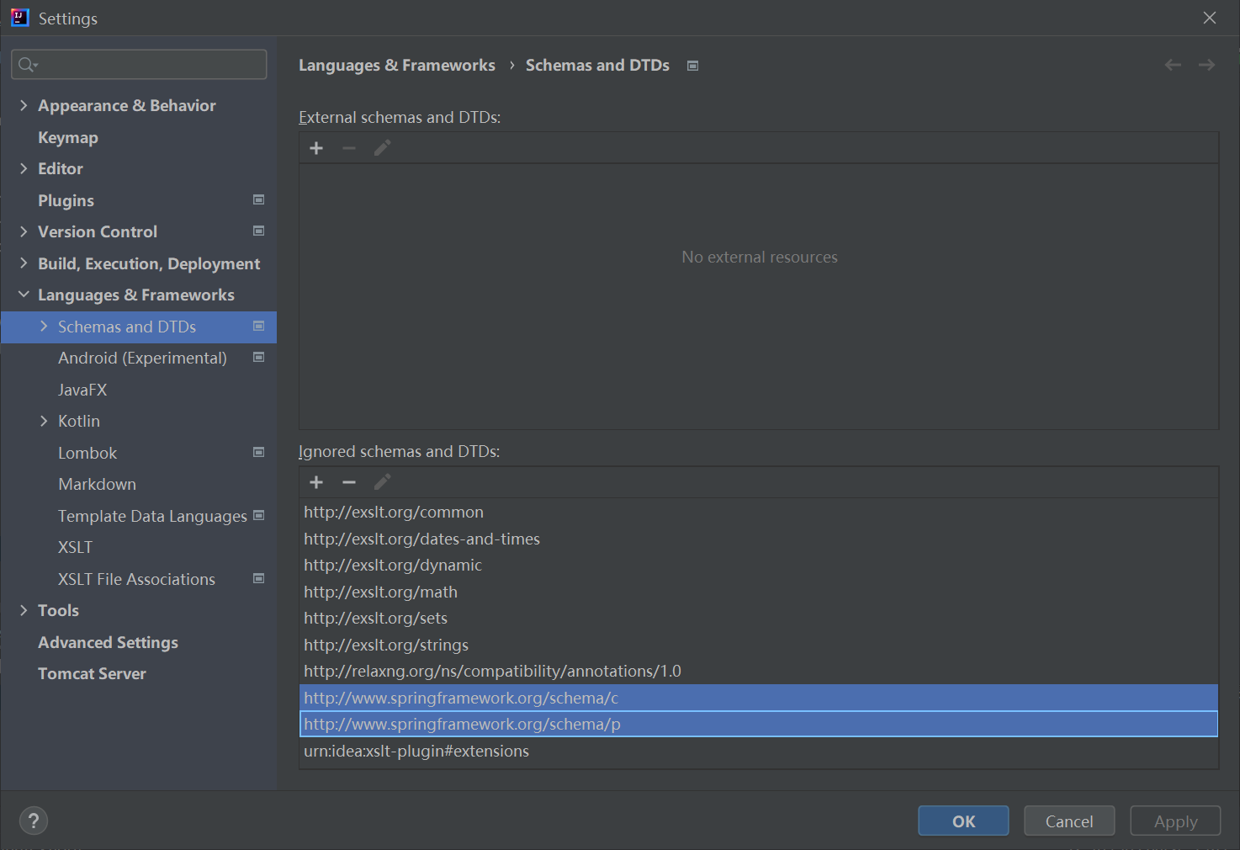Expand Schemas and DTDs subtree
Screen dimensions: 1240x850
(x=44, y=327)
